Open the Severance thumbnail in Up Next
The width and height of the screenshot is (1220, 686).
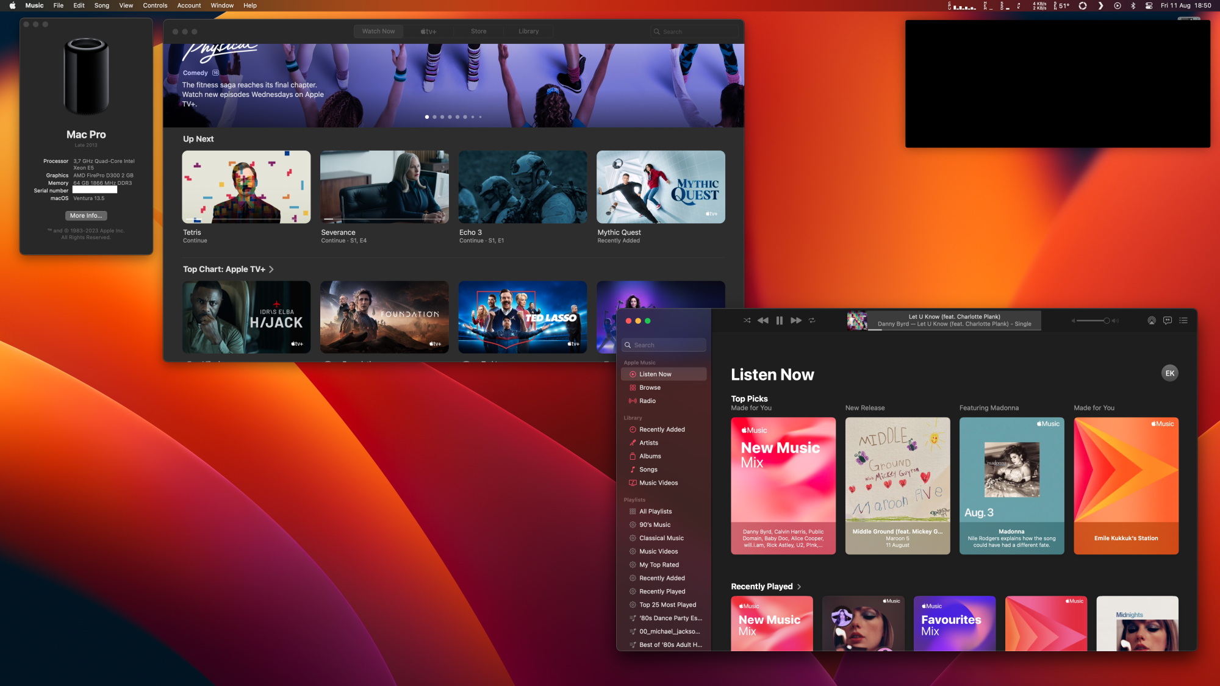(x=384, y=187)
